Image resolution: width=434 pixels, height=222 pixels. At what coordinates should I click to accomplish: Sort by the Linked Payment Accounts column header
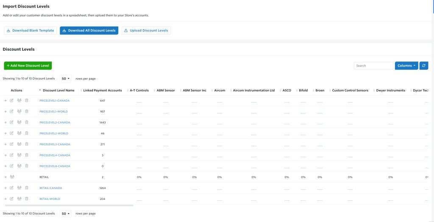point(103,91)
